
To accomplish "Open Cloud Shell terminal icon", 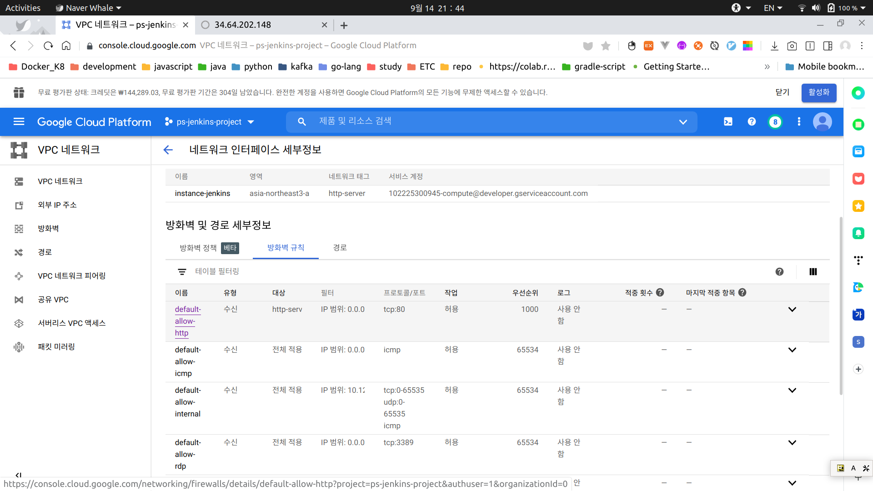I will coord(728,121).
